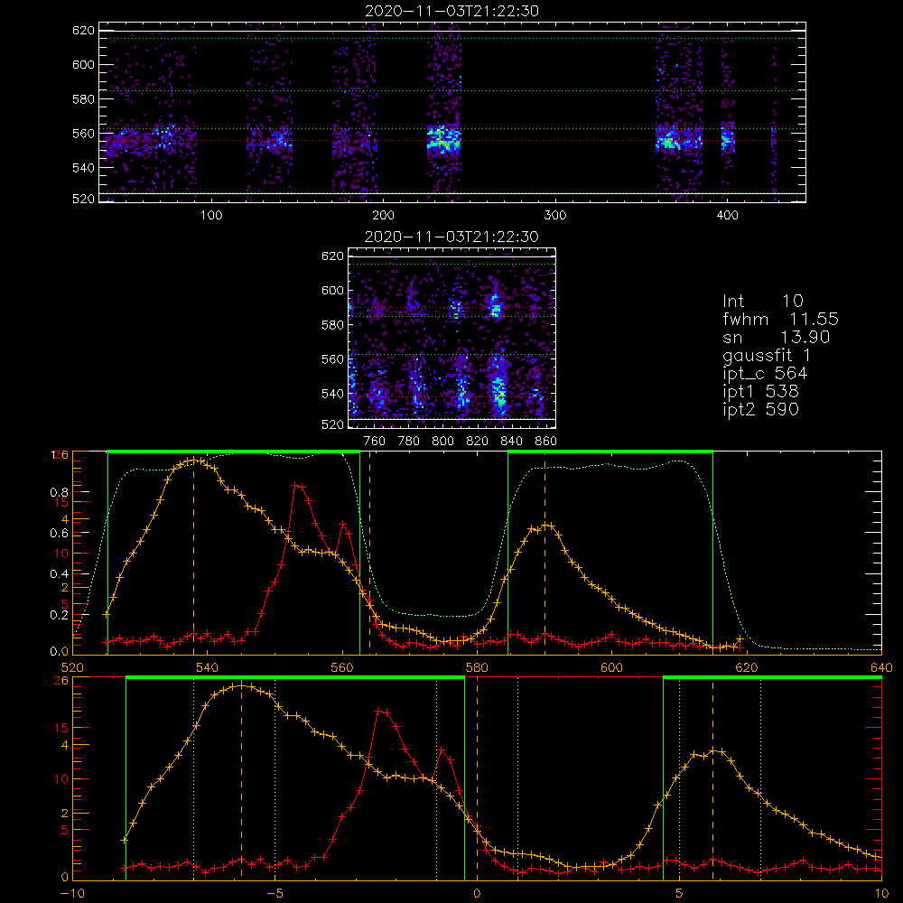Click the brightest lower blob near 835 in middle spectrogram
The height and width of the screenshot is (903, 903).
(498, 392)
